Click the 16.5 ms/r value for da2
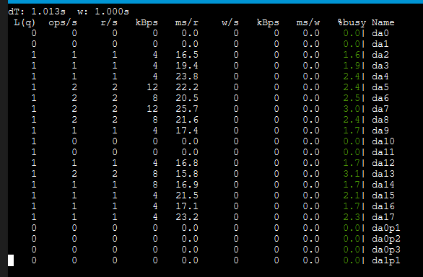Image resolution: width=423 pixels, height=277 pixels. click(187, 55)
